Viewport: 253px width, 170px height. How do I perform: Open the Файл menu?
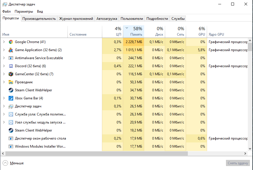tap(6, 11)
